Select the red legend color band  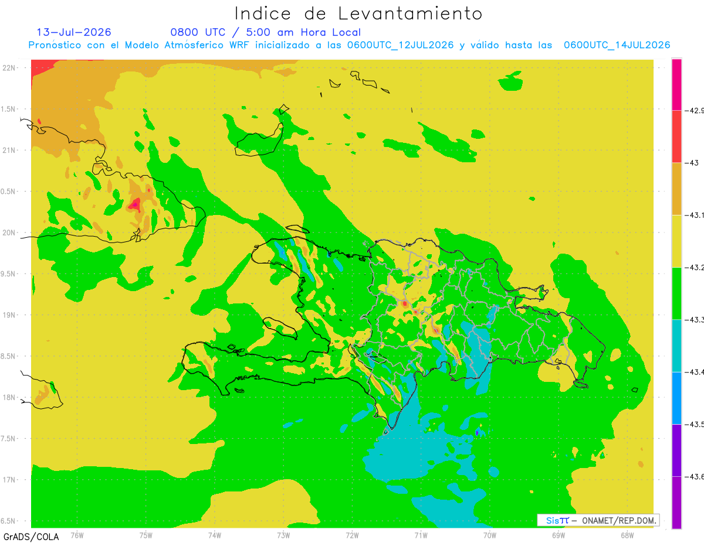point(676,136)
